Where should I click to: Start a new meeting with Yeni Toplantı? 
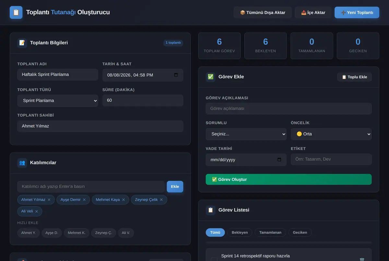pyautogui.click(x=357, y=13)
